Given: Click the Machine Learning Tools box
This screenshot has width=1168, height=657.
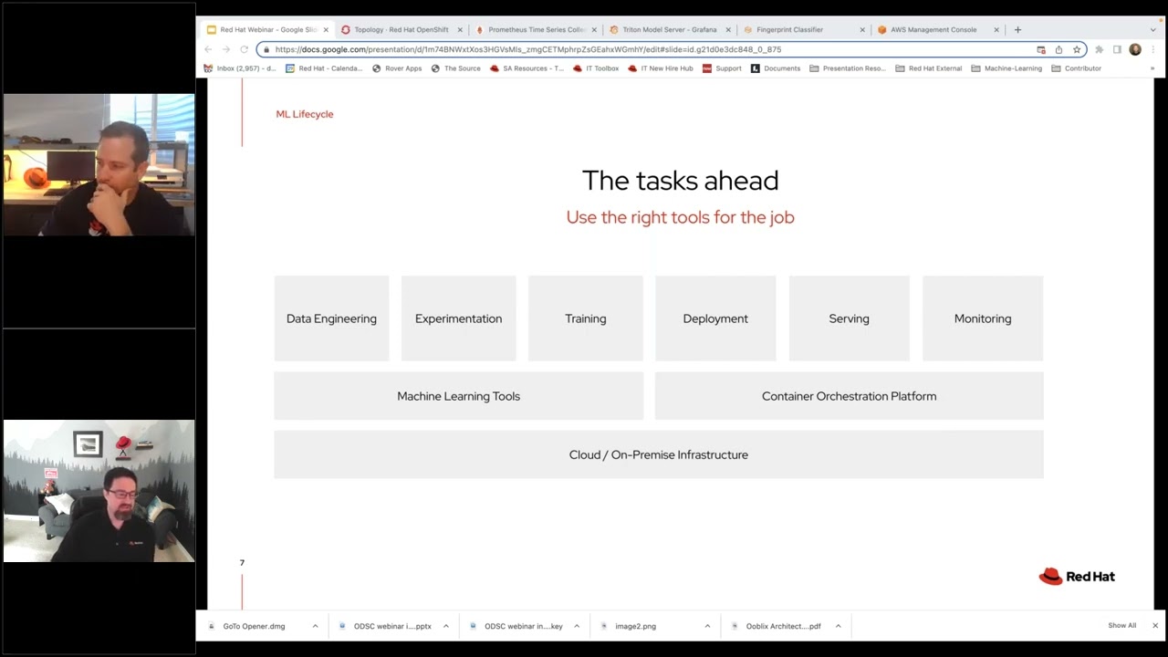Looking at the screenshot, I should 458,396.
